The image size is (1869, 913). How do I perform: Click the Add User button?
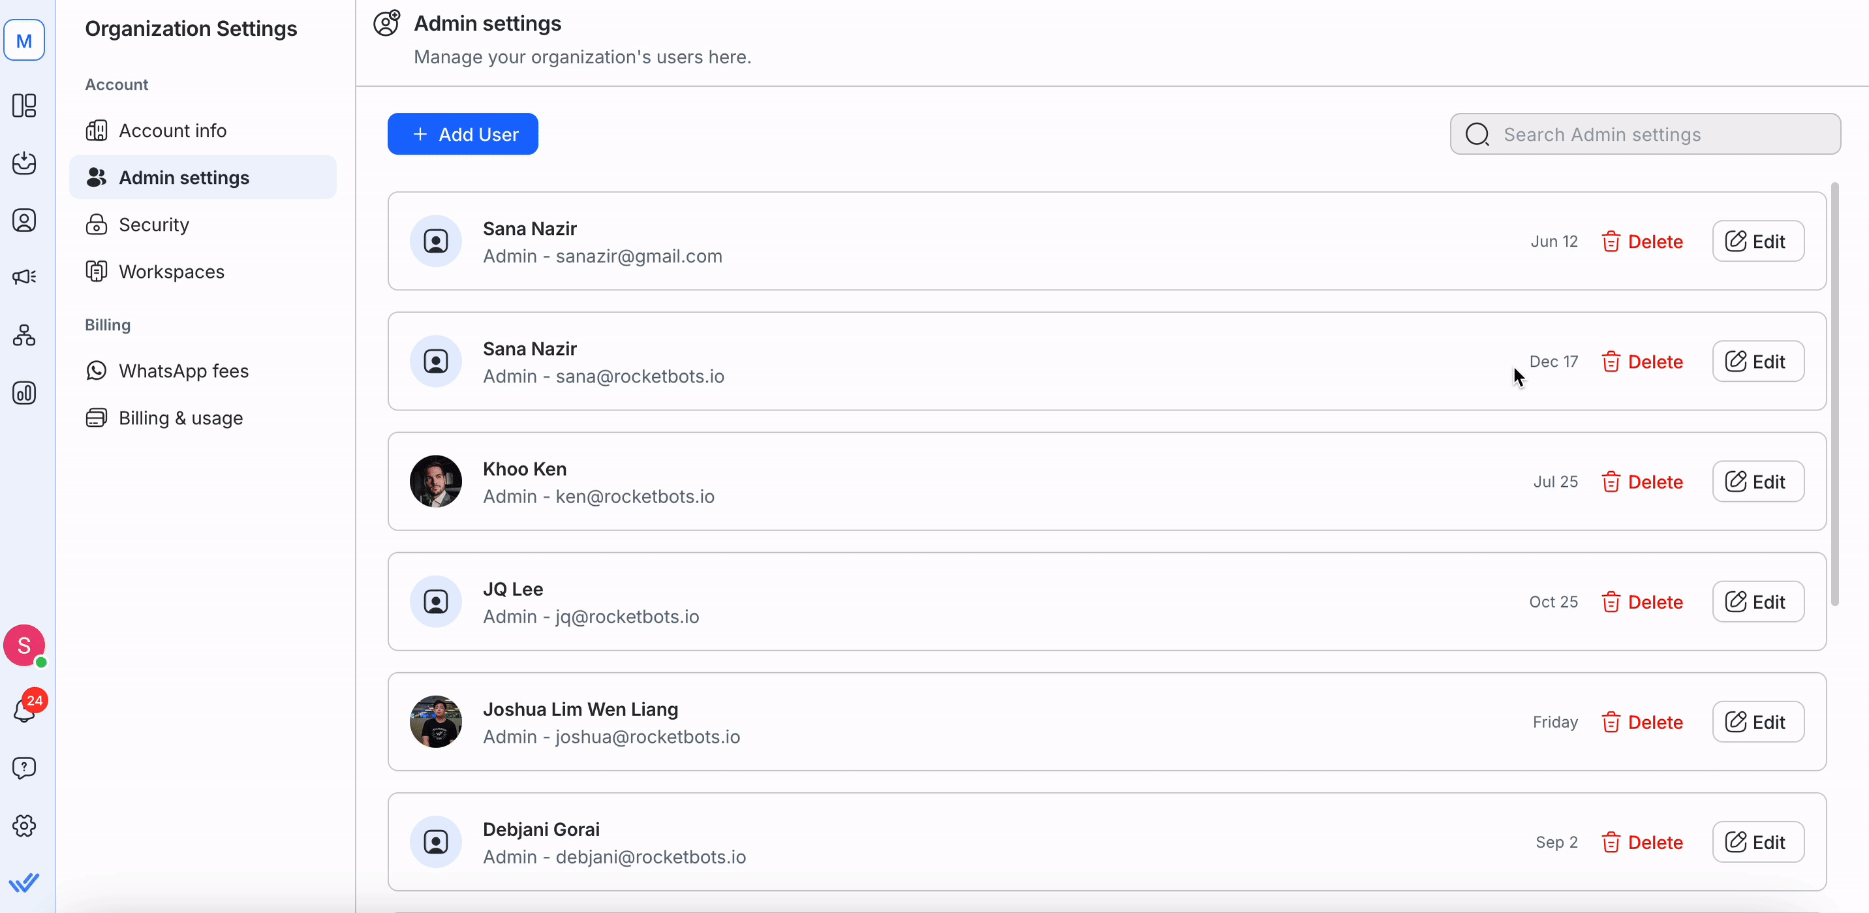[x=463, y=134]
